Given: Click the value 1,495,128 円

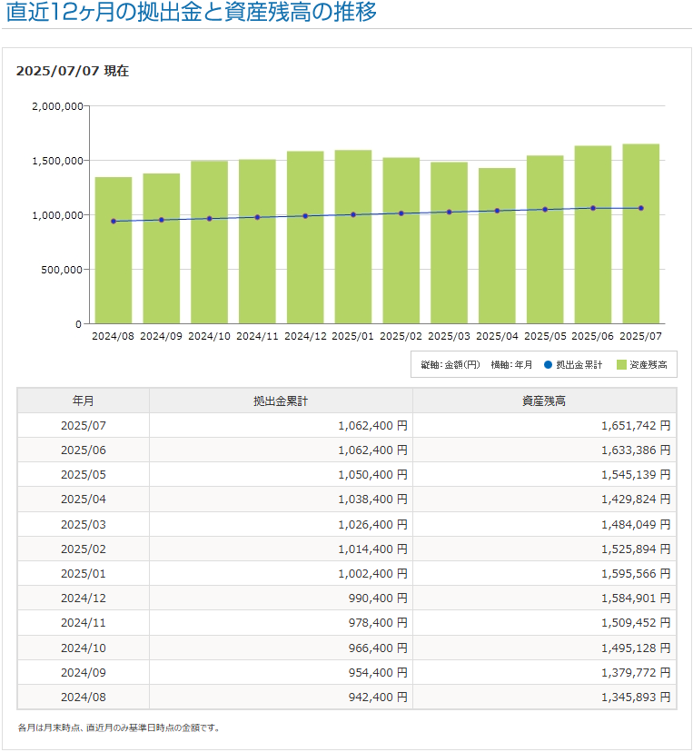Looking at the screenshot, I should [636, 648].
